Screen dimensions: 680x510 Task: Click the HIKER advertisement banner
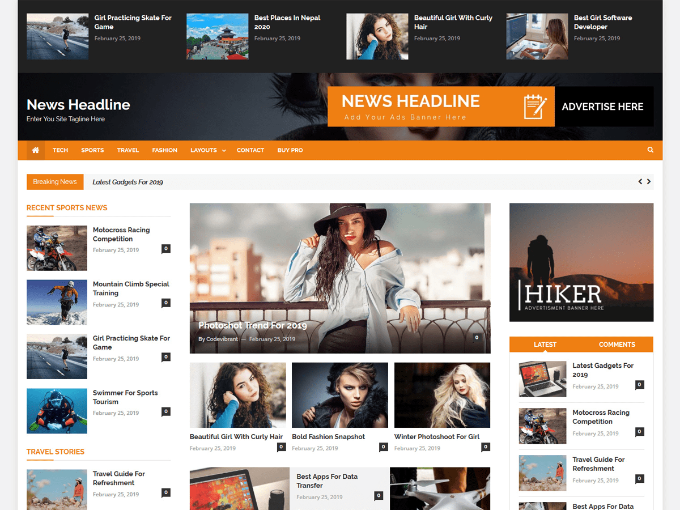581,262
